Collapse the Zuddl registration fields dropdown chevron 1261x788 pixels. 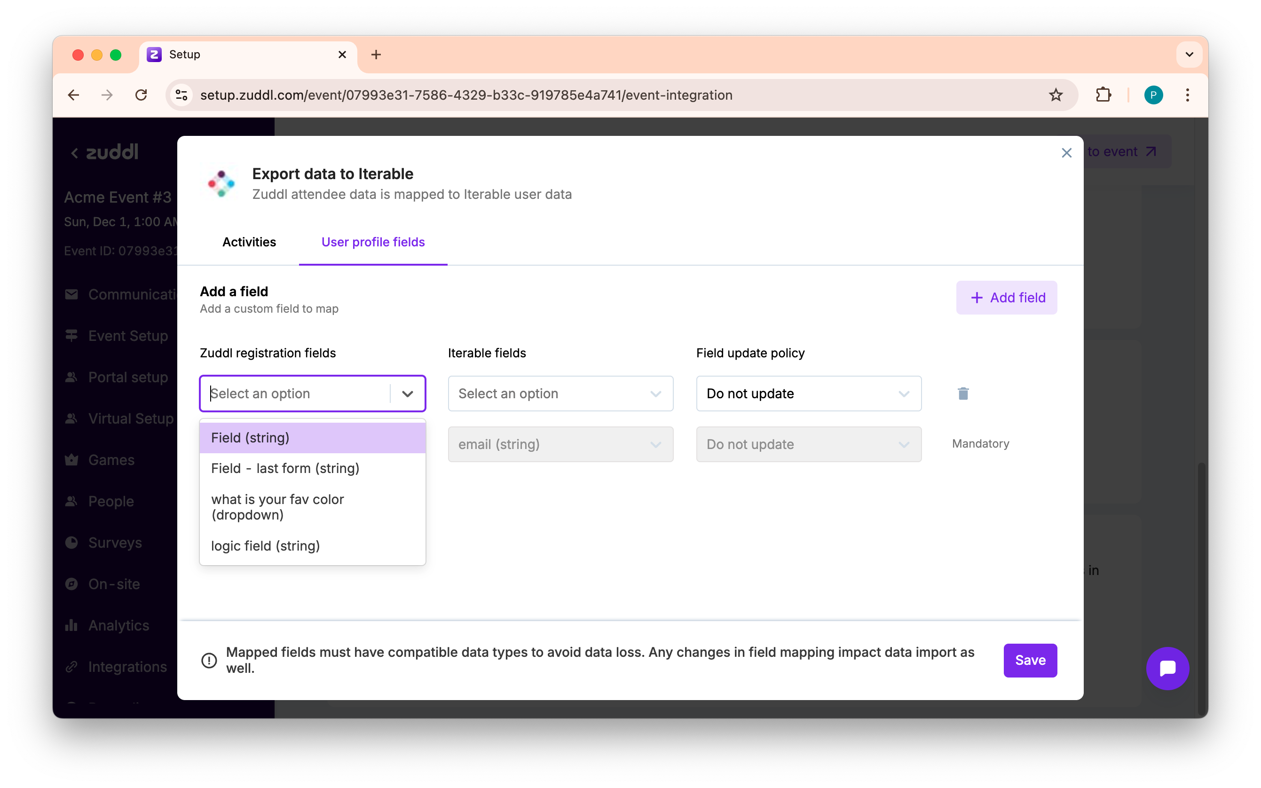[x=408, y=394]
